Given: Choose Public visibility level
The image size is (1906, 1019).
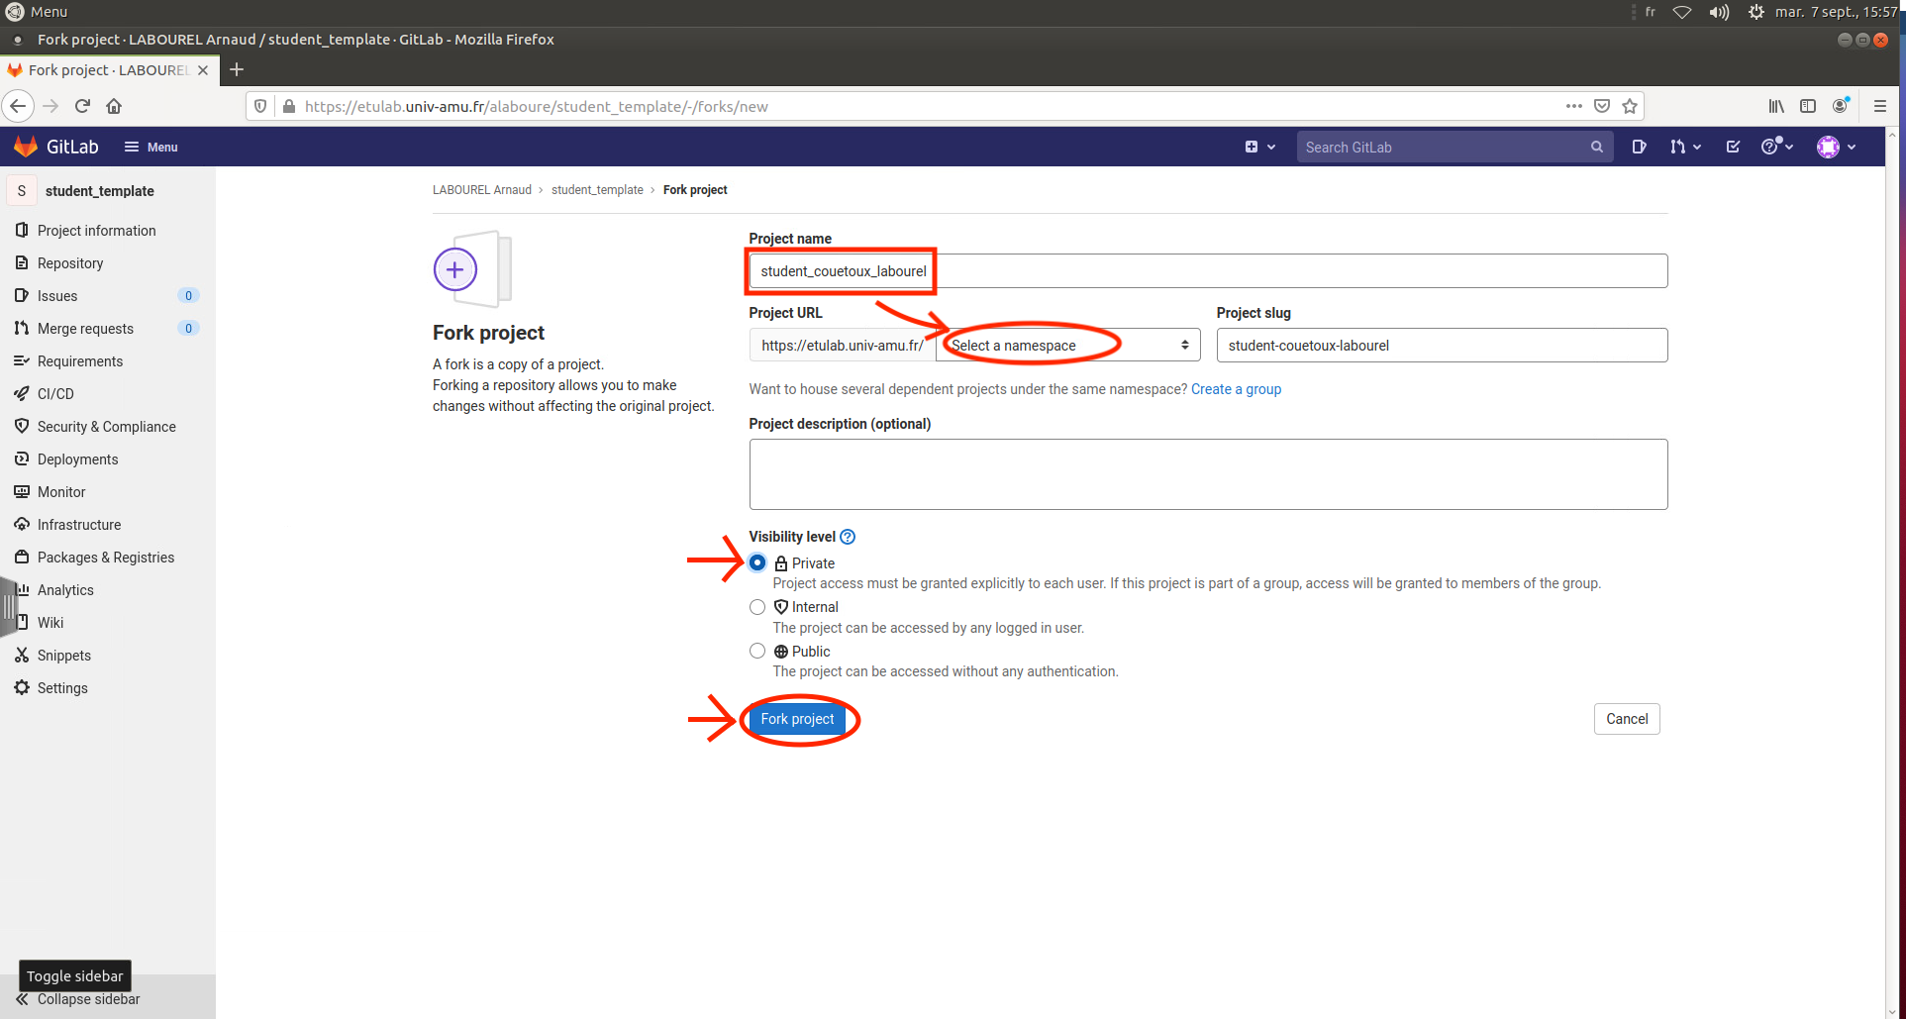Looking at the screenshot, I should pos(757,651).
